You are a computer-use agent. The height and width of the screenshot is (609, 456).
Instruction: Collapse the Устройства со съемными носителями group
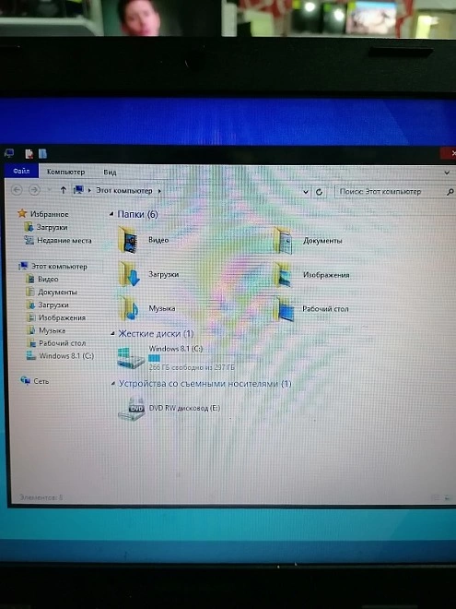(112, 384)
